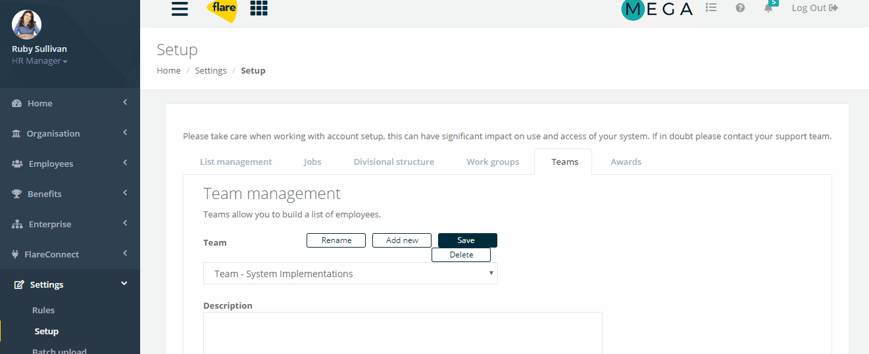Click the FlareConnect plug icon
This screenshot has height=354, width=869.
pos(16,254)
